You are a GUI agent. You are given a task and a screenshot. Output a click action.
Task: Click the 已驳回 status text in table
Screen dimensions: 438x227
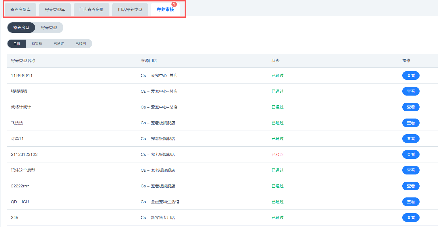pyautogui.click(x=278, y=154)
